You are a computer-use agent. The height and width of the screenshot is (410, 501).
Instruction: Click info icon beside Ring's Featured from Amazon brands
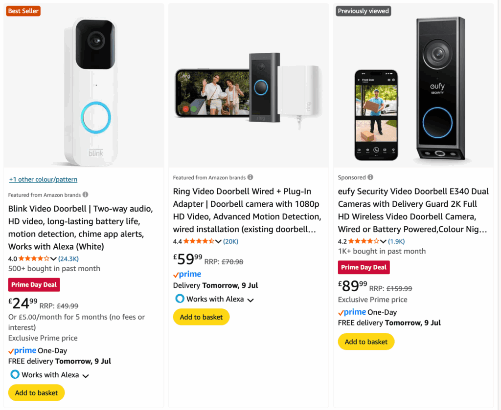click(x=250, y=177)
